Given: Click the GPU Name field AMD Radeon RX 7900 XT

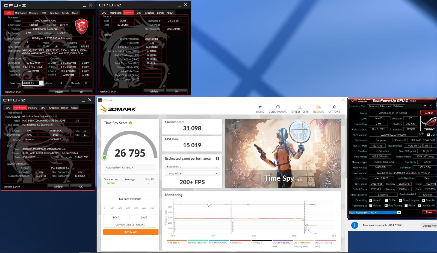Looking at the screenshot, I should tap(393, 113).
